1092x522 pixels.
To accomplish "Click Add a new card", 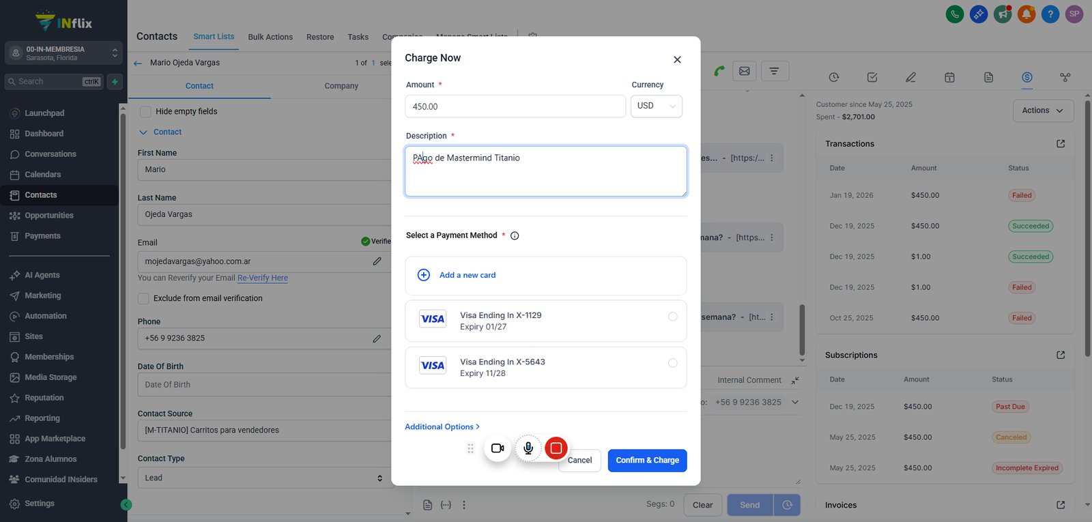I will 546,276.
